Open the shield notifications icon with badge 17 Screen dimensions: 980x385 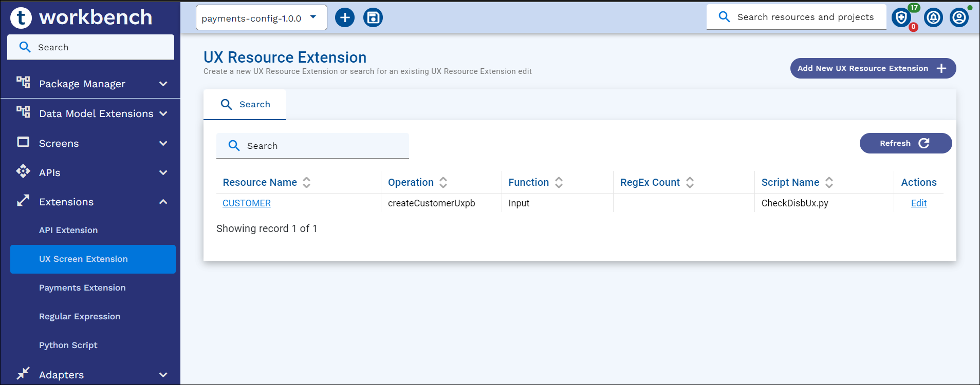tap(901, 17)
